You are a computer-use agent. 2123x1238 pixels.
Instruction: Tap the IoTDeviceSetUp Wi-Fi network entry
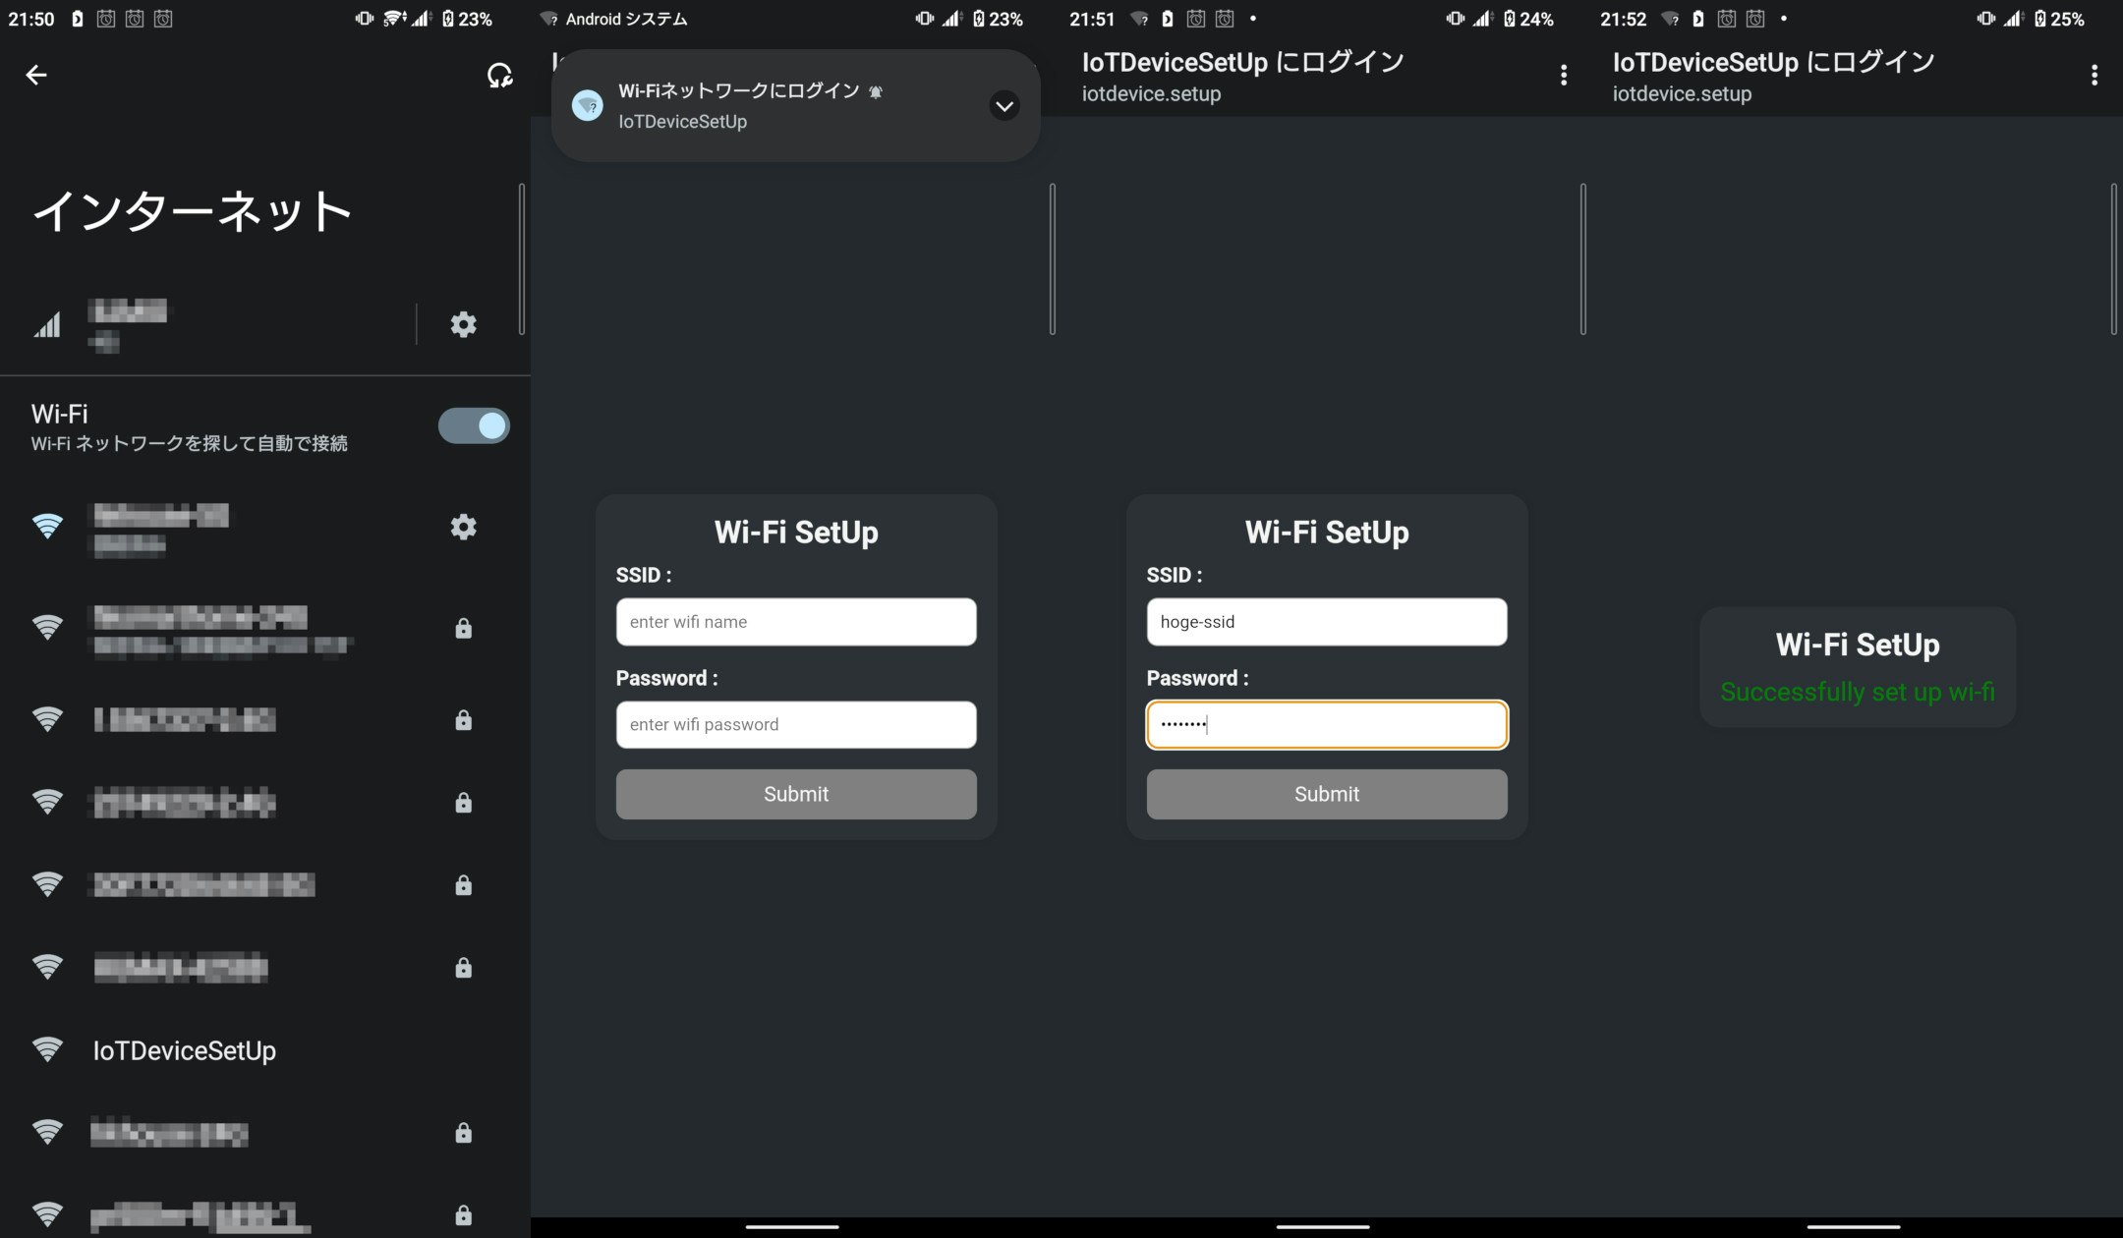tap(184, 1050)
